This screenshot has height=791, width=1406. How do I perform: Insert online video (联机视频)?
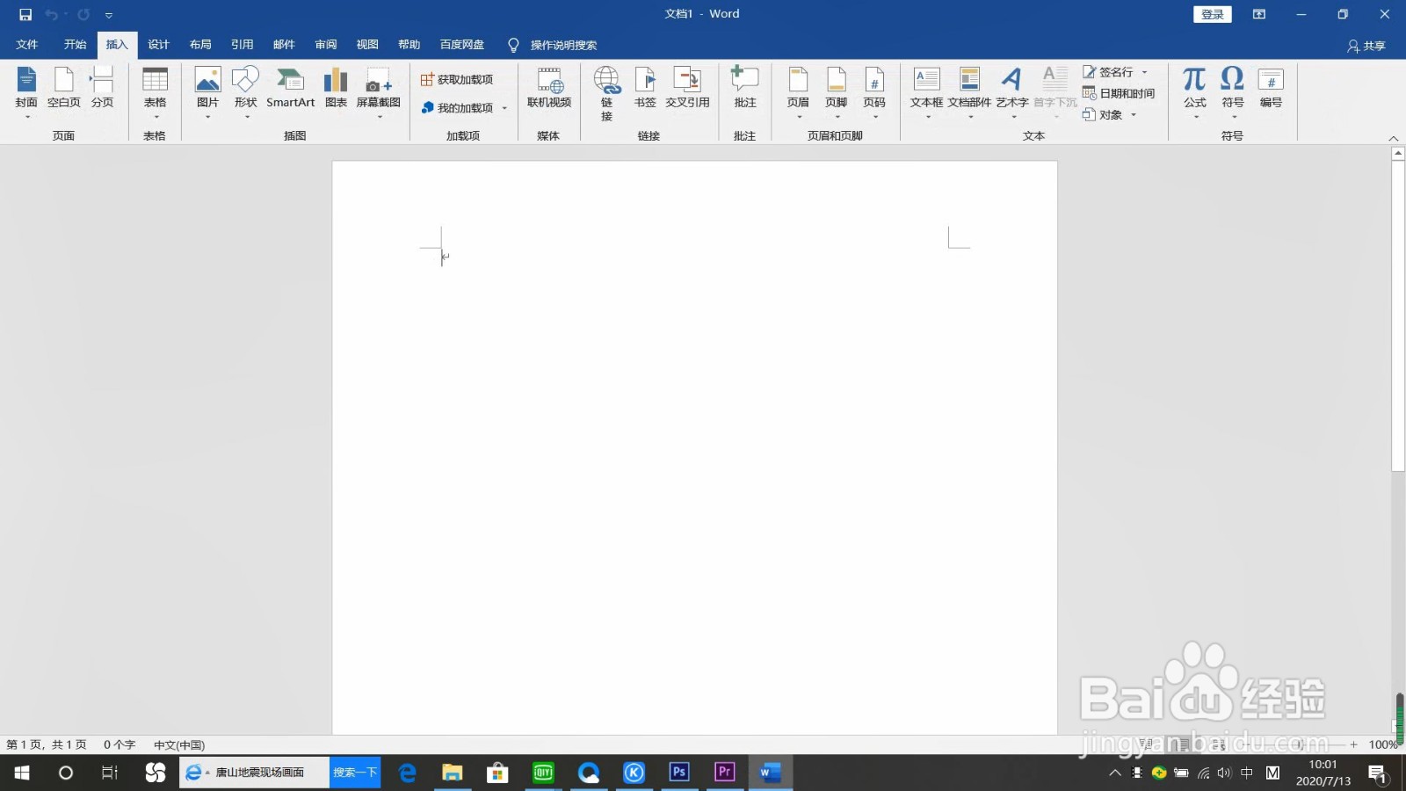point(549,88)
